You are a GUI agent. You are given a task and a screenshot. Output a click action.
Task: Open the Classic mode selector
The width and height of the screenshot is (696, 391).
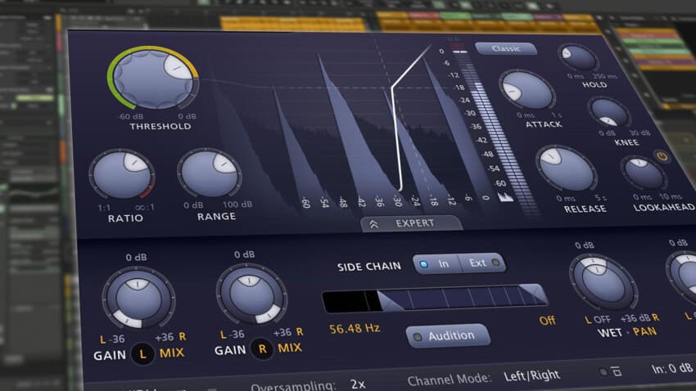pyautogui.click(x=506, y=48)
